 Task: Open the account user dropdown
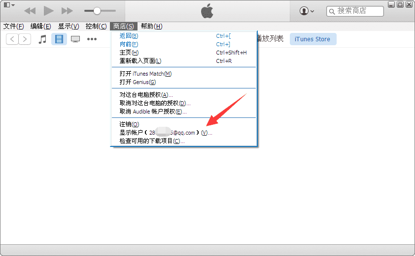coord(307,11)
